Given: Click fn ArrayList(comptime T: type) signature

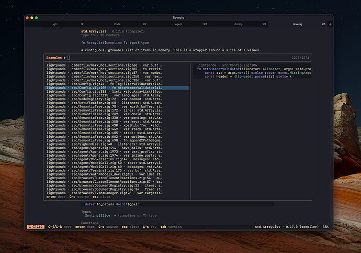Looking at the screenshot, I should pos(115,42).
